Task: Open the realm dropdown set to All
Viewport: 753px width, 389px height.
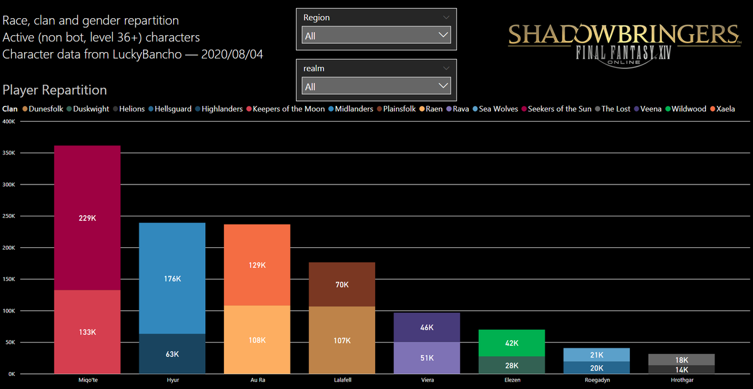Action: [x=376, y=86]
